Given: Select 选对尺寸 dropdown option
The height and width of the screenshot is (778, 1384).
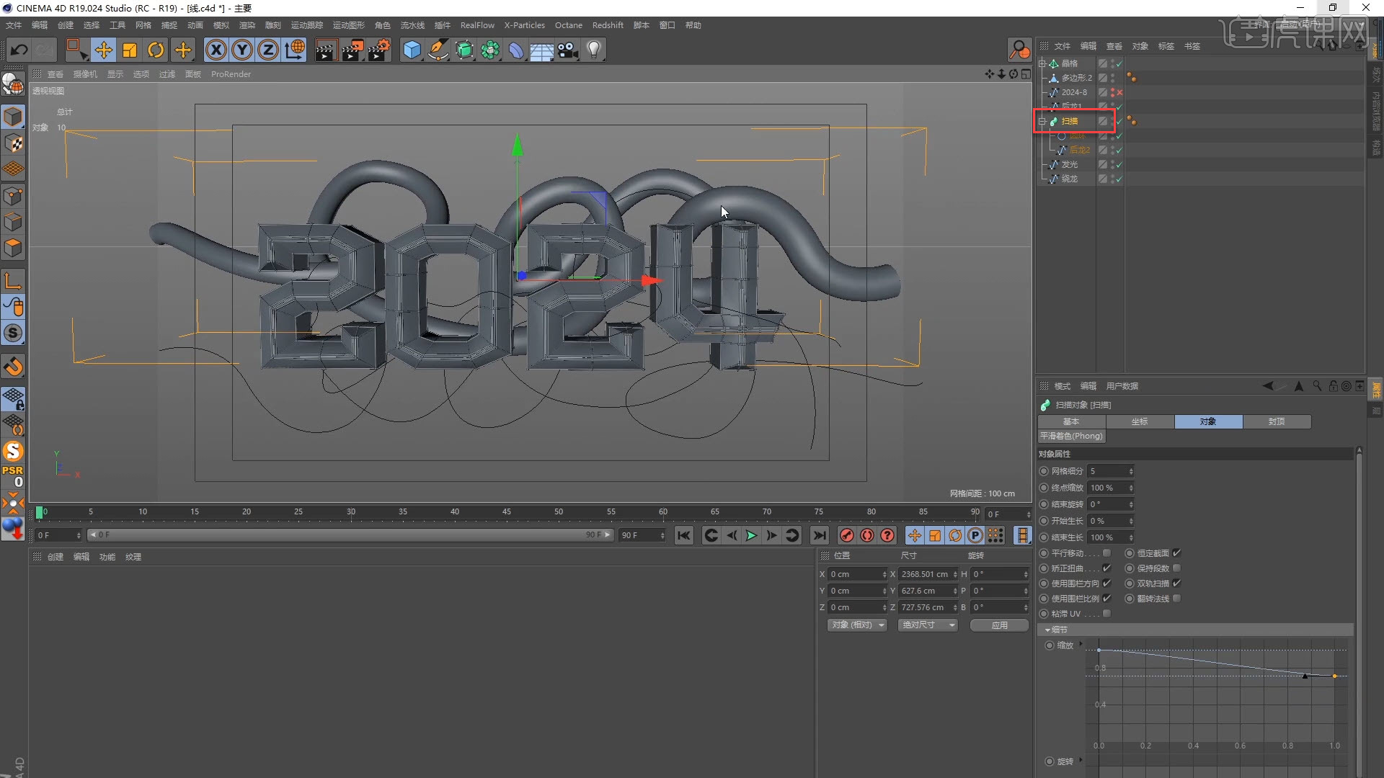Looking at the screenshot, I should pyautogui.click(x=927, y=625).
